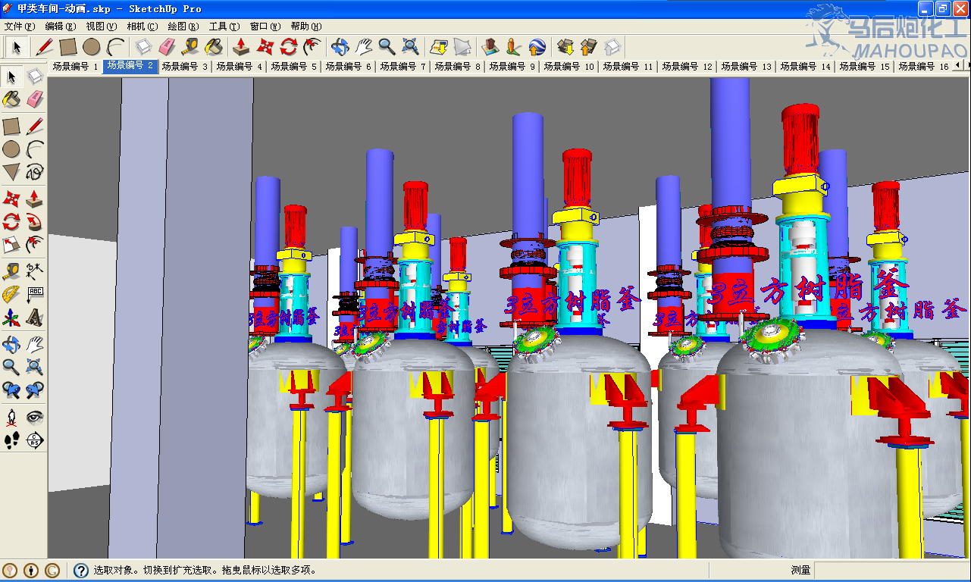The height and width of the screenshot is (582, 971).
Task: Open the 编辑 menu
Action: coord(61,27)
